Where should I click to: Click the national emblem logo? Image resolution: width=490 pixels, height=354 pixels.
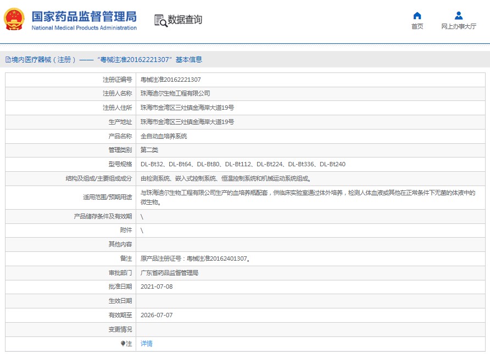point(14,19)
